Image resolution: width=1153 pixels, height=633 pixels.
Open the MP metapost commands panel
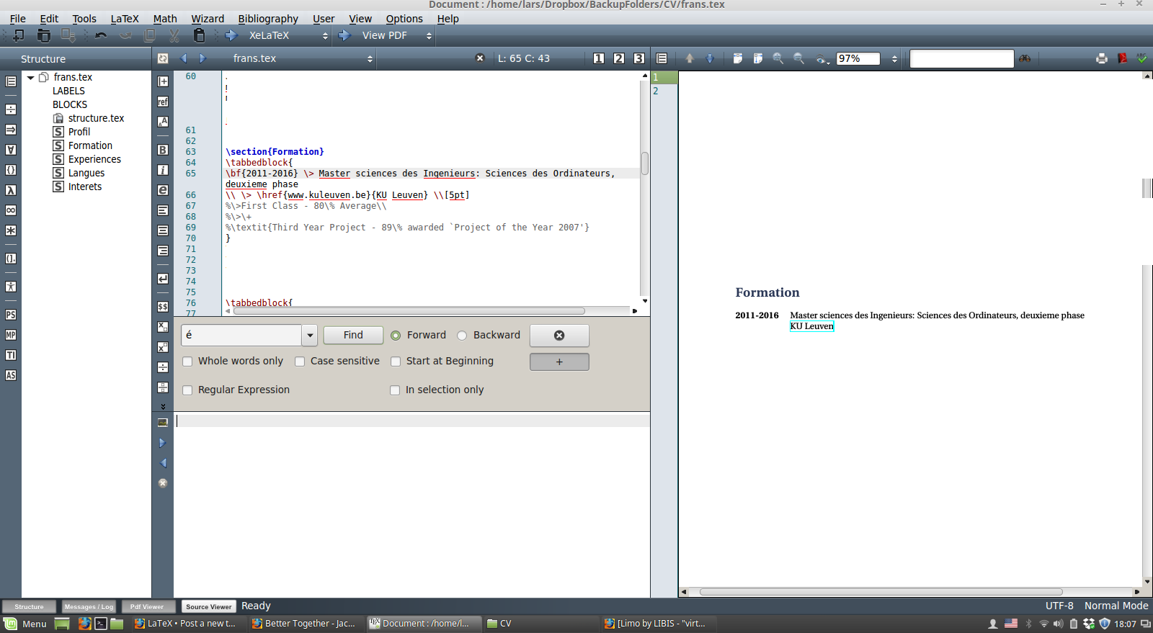[x=11, y=335]
